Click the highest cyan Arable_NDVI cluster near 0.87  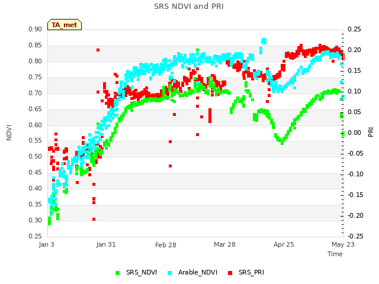pyautogui.click(x=264, y=41)
